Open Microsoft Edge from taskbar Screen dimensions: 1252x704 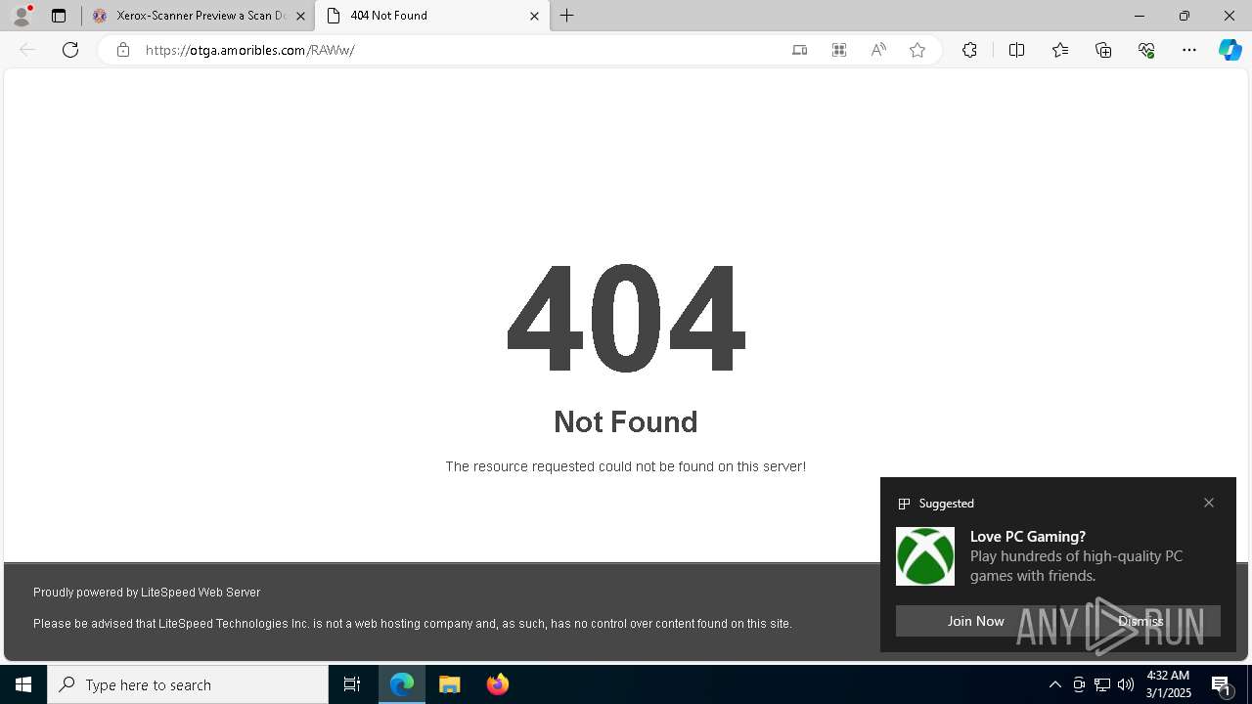(402, 684)
